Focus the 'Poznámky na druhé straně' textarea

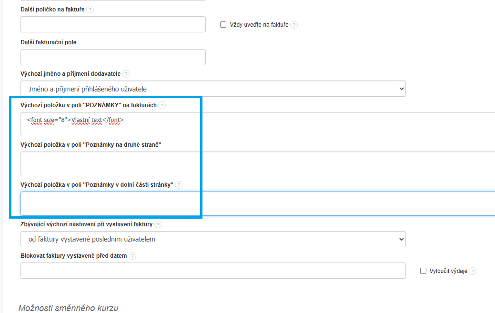coord(257,164)
